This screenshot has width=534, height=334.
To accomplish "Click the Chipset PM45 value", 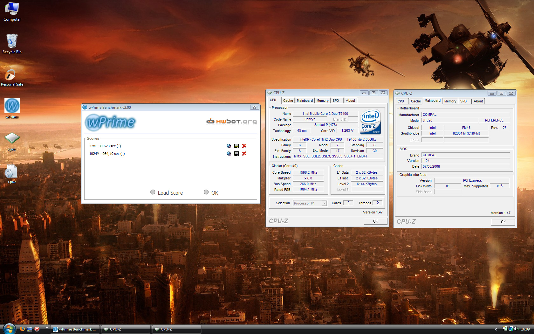I will click(x=466, y=128).
